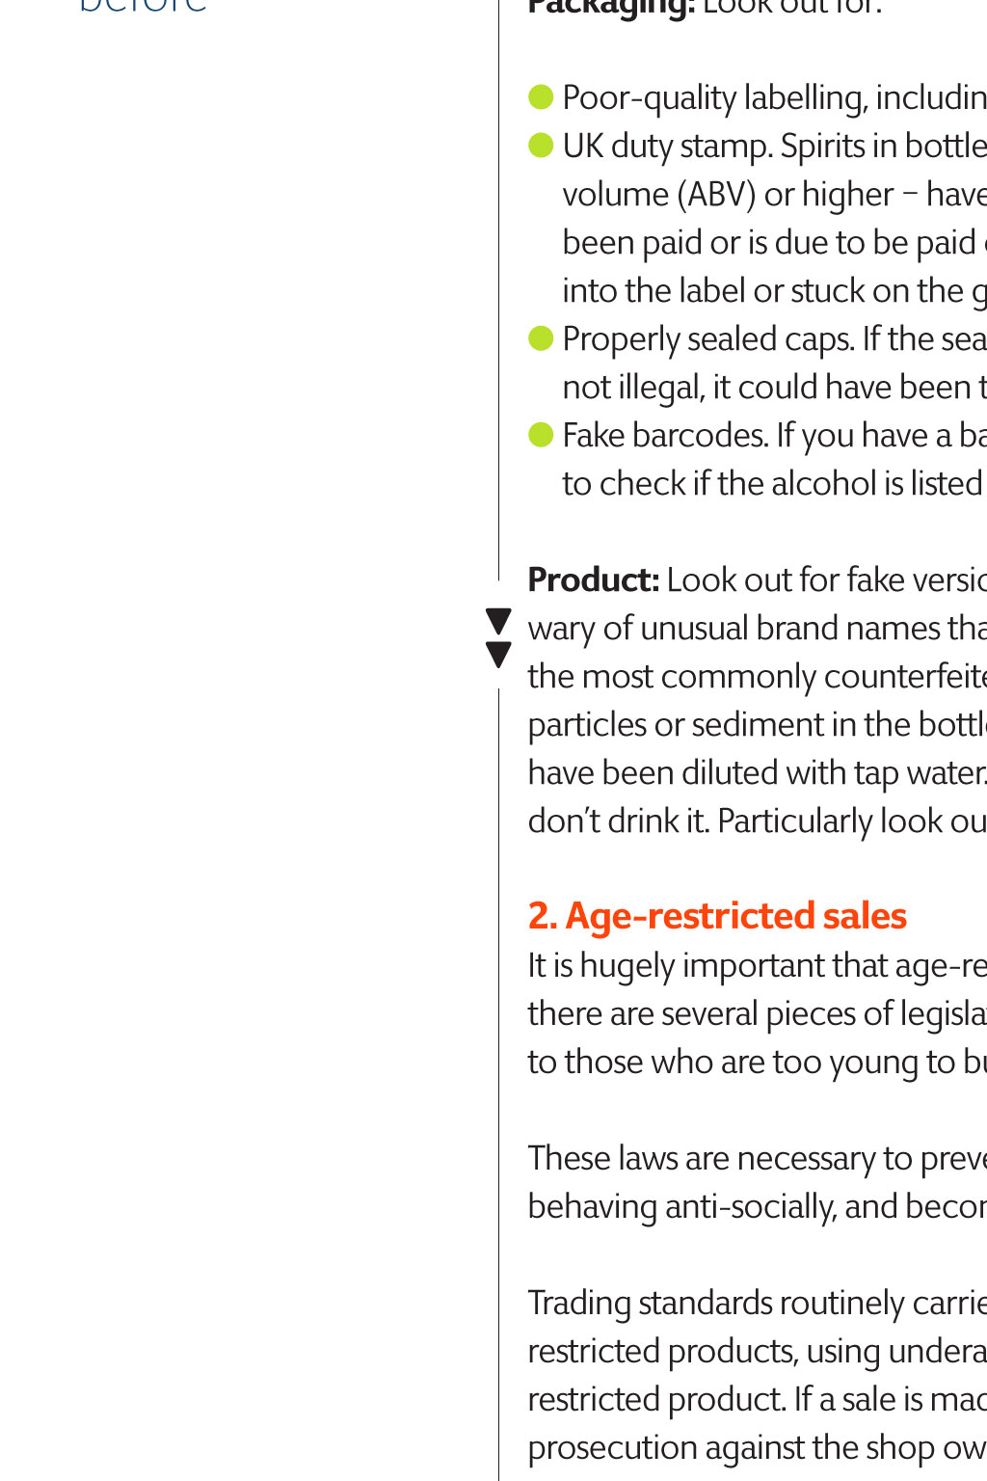The width and height of the screenshot is (987, 1481).
Task: Click the green bullet beside Poor-quality labelling
Action: pos(541,97)
